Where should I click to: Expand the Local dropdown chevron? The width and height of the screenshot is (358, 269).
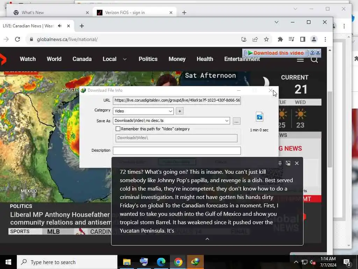125,59
